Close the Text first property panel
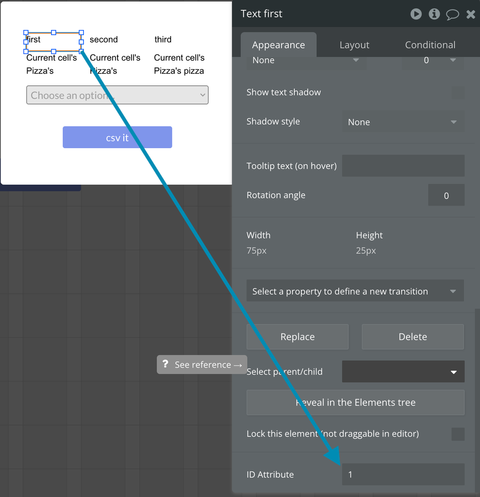This screenshot has width=480, height=497. (471, 15)
